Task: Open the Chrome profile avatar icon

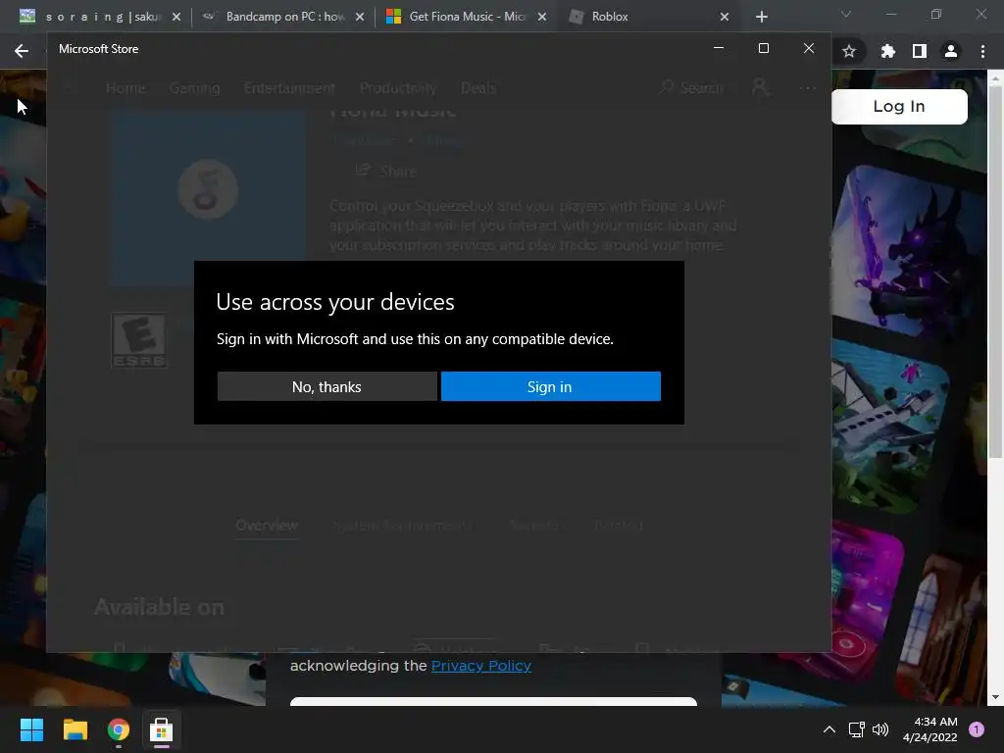Action: click(x=951, y=51)
